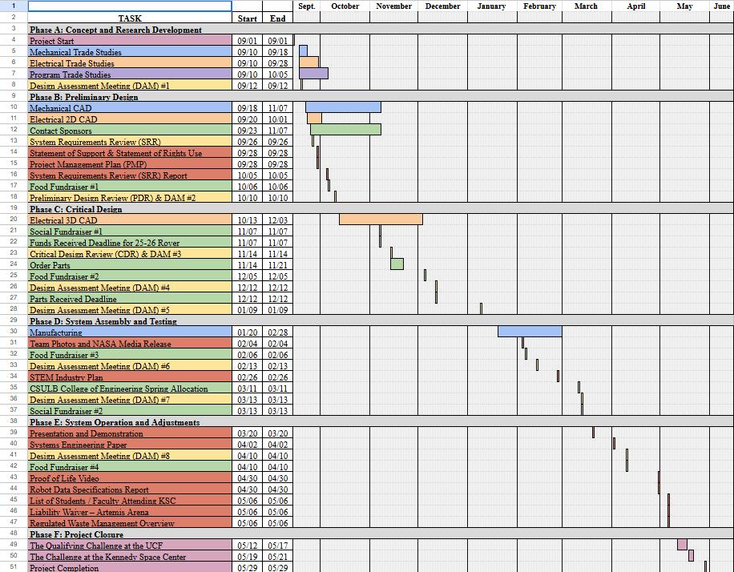
Task: Select the TASK column header cell
Action: click(128, 18)
